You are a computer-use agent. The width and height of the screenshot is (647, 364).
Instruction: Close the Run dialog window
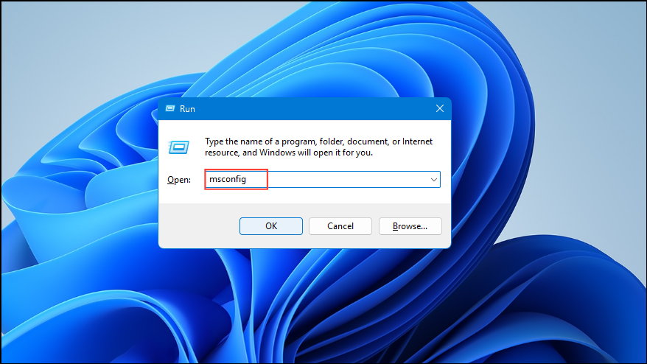440,108
